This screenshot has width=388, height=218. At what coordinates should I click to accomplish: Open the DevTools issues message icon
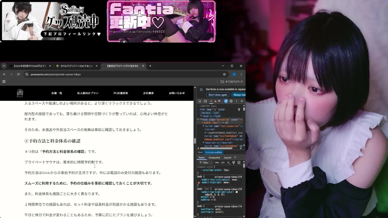(219, 101)
